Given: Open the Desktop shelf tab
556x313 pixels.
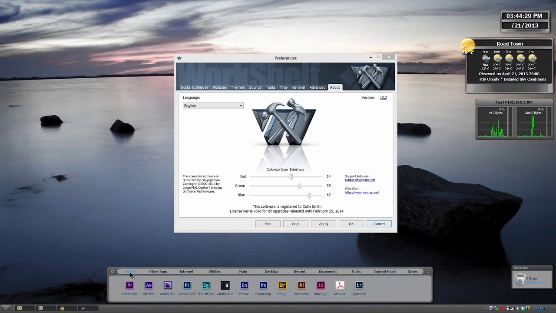Looking at the screenshot, I should tap(271, 272).
